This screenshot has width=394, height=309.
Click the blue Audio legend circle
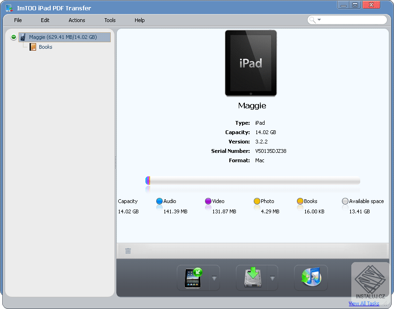tap(159, 201)
